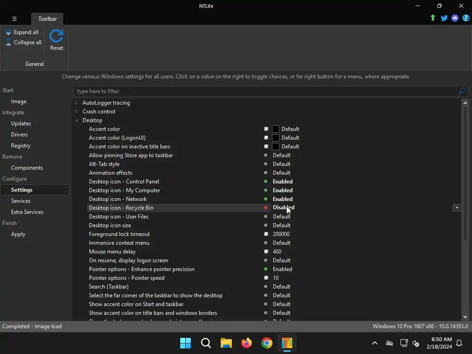Click the blue help question mark icon
Image resolution: width=472 pixels, height=354 pixels.
tap(466, 18)
